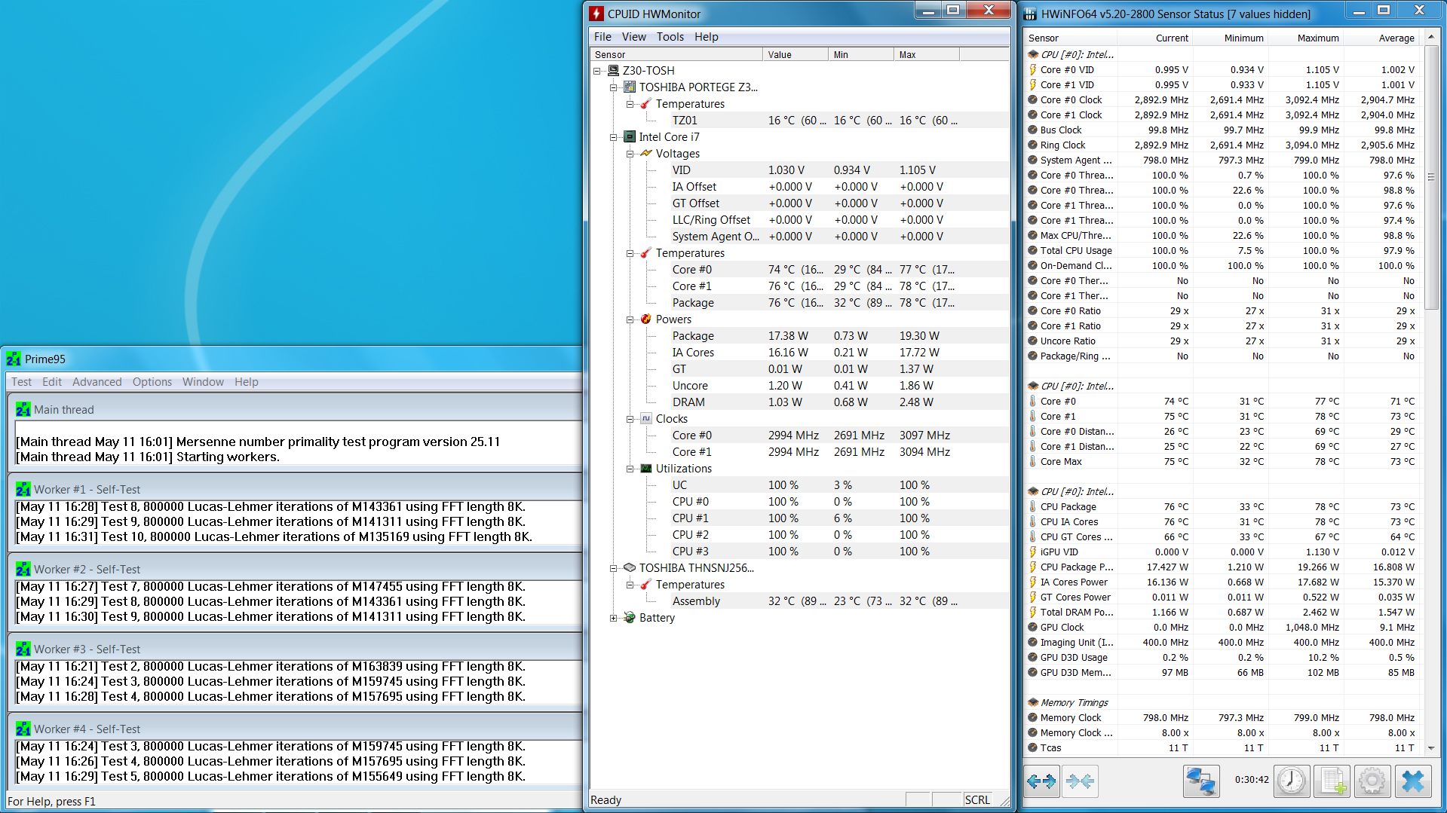Collapse the Z30-TOSH root node

tap(597, 71)
